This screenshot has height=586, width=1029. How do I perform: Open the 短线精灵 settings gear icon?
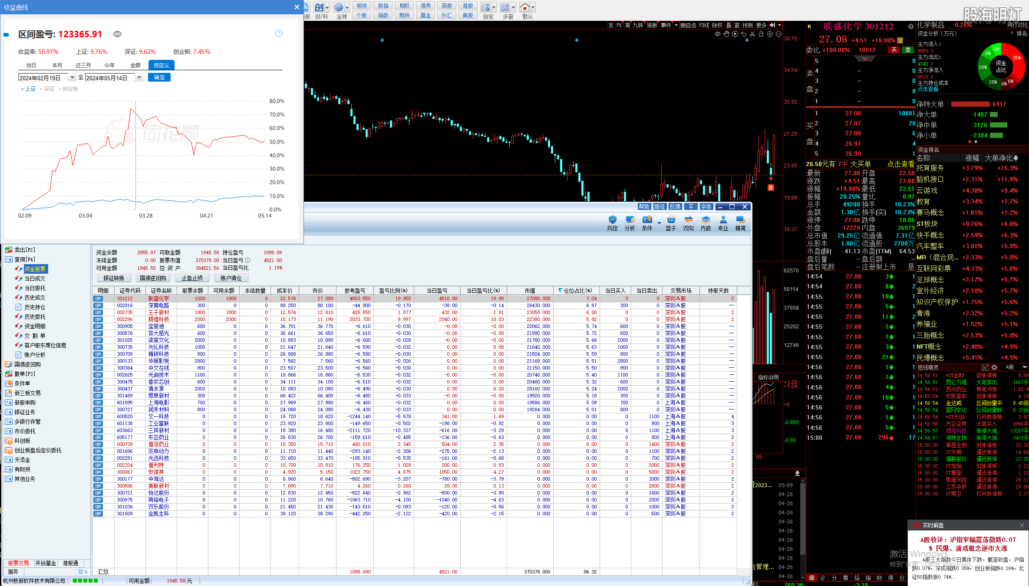point(994,367)
